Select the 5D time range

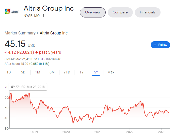pyautogui.click(x=23, y=72)
